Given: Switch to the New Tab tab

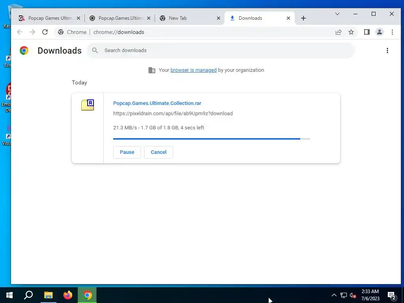Looking at the screenshot, I should click(x=190, y=18).
